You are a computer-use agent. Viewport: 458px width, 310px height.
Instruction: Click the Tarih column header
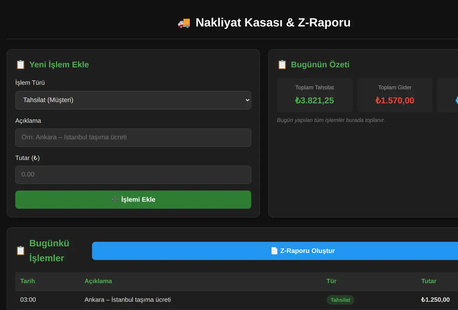(27, 281)
